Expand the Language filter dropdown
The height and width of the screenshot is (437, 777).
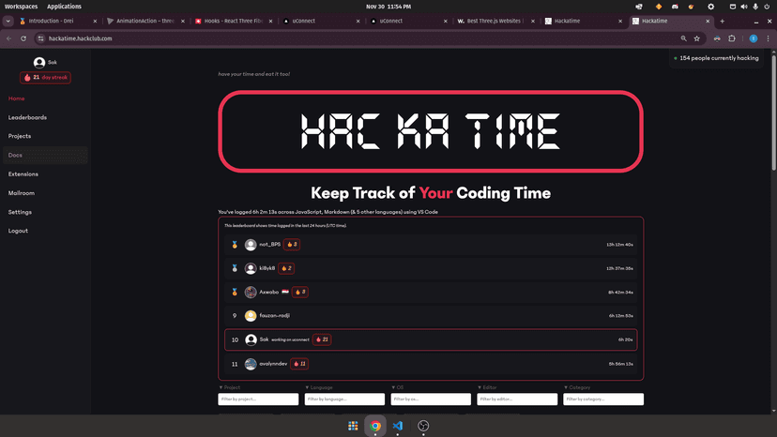319,386
